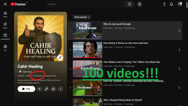Open the upload/create icon
This screenshot has width=188, height=106.
[164, 4]
